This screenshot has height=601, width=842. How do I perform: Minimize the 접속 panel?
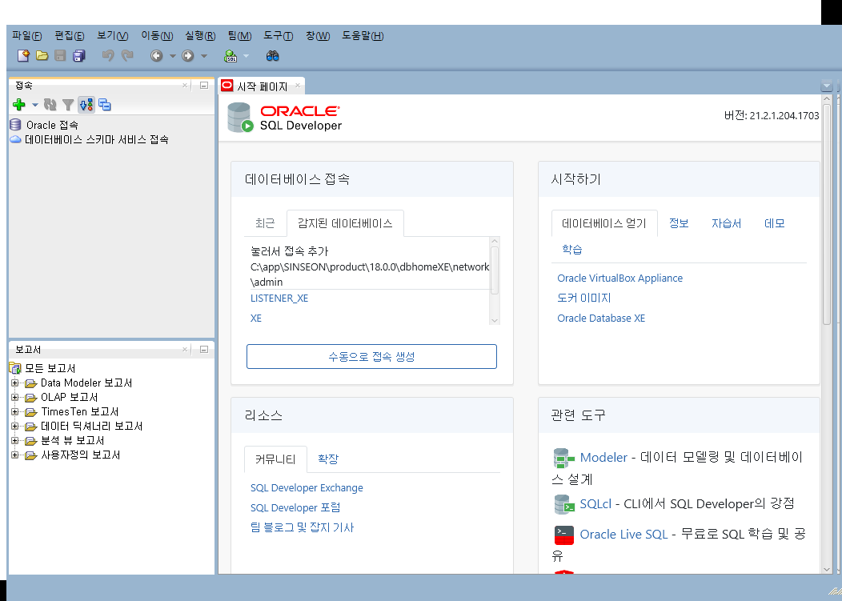pyautogui.click(x=204, y=86)
